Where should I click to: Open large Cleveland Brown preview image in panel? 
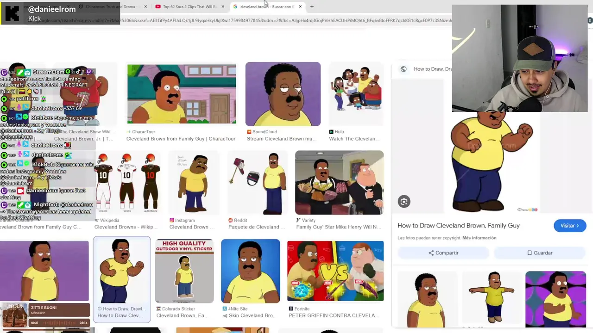point(492,161)
